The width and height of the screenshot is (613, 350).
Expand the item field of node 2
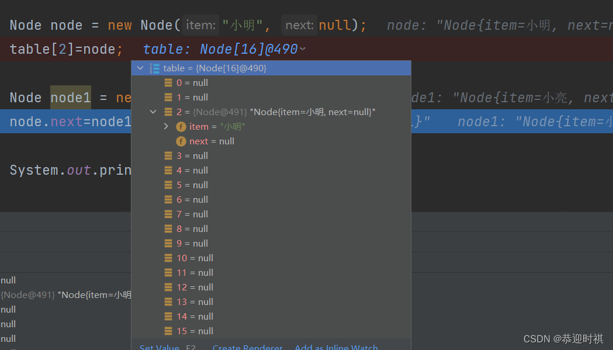point(166,126)
